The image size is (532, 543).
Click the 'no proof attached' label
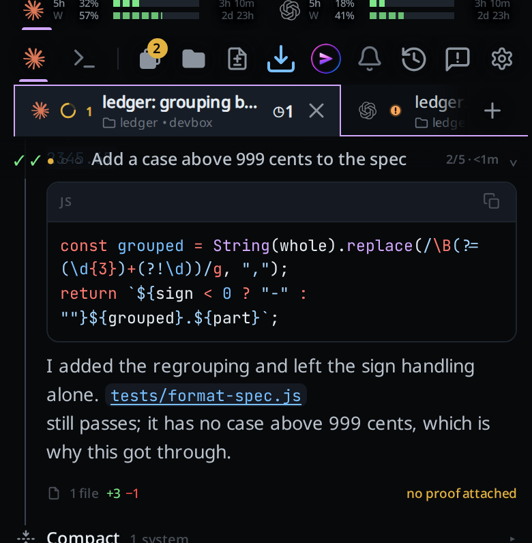pos(461,493)
